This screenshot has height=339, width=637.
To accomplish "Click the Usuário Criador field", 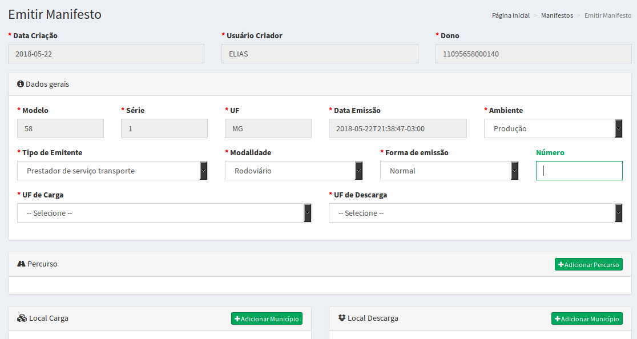I will coord(320,54).
